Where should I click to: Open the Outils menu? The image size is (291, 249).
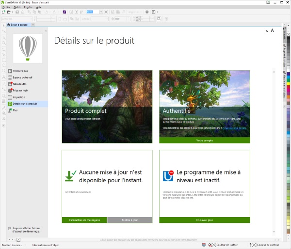(17, 7)
